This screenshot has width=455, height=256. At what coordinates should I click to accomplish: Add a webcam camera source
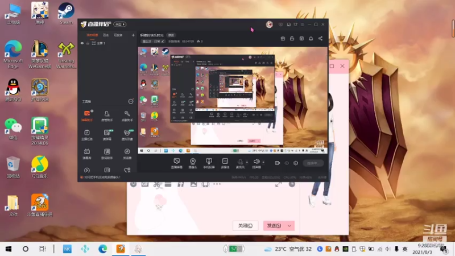pyautogui.click(x=193, y=163)
